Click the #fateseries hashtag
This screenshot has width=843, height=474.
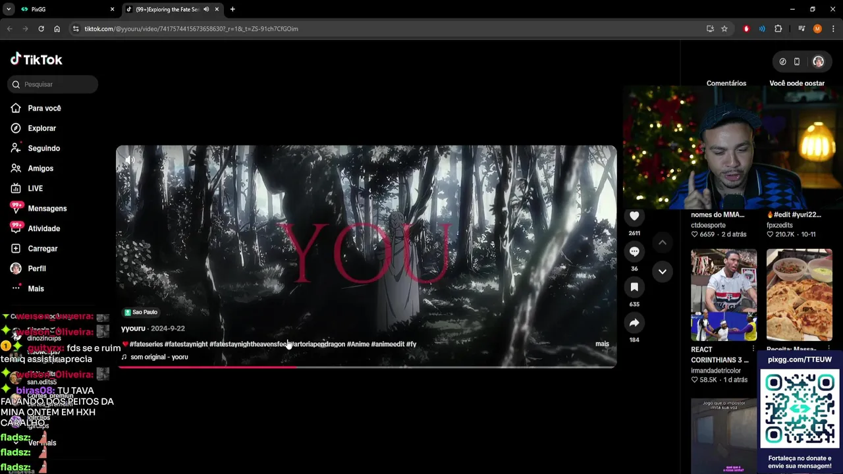(146, 344)
